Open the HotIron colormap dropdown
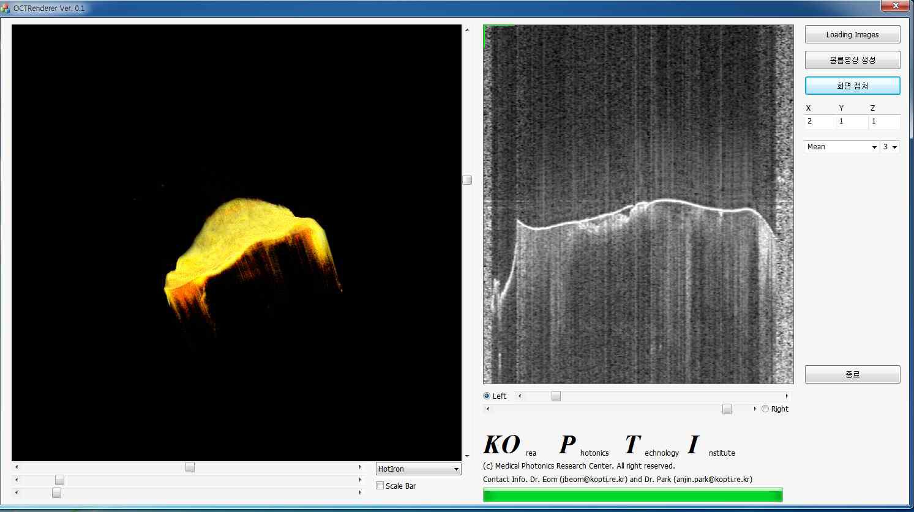914x512 pixels. [x=418, y=469]
